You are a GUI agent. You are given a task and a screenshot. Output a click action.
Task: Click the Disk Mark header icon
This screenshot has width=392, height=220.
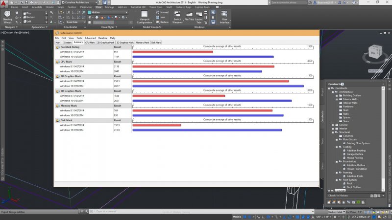[x=57, y=120]
